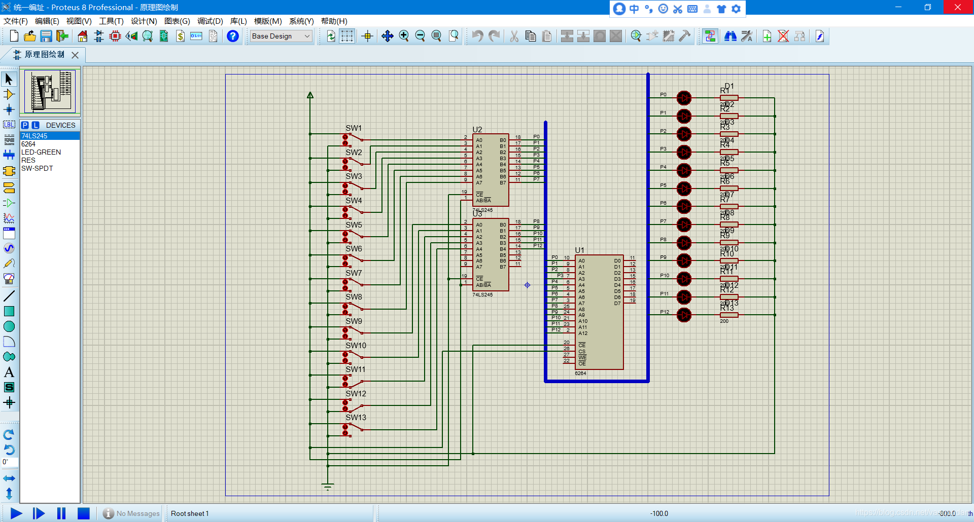Pan the view to center at cursor

pos(388,36)
